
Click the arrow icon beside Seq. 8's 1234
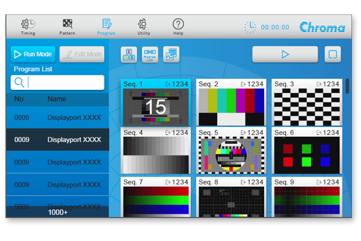point(243,182)
